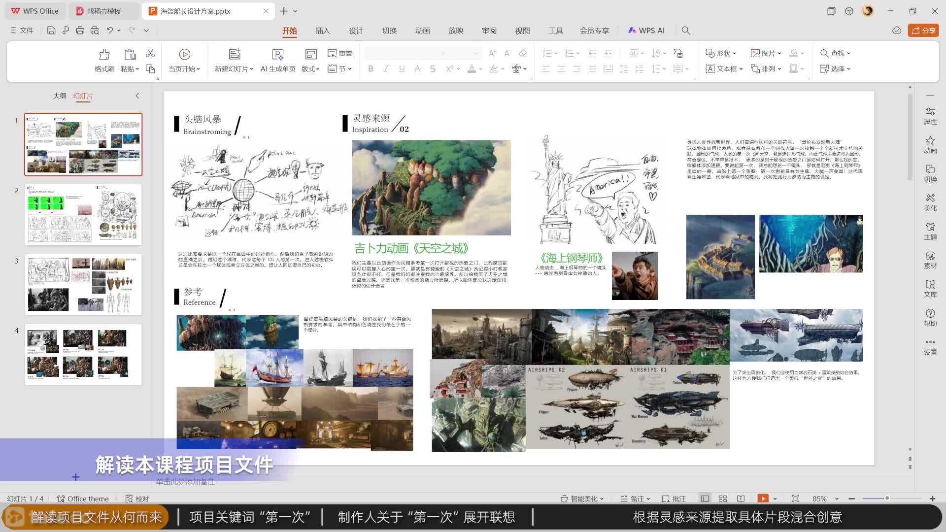946x532 pixels.
Task: Click the zoom slider handle
Action: [x=887, y=499]
